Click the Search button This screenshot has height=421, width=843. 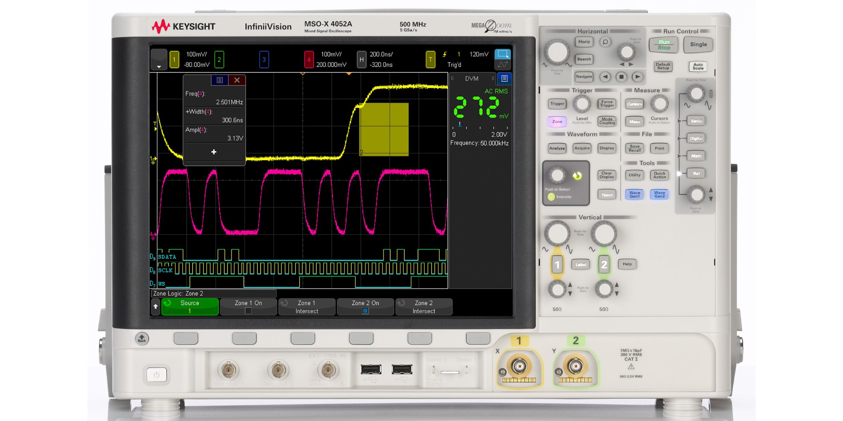click(x=584, y=59)
